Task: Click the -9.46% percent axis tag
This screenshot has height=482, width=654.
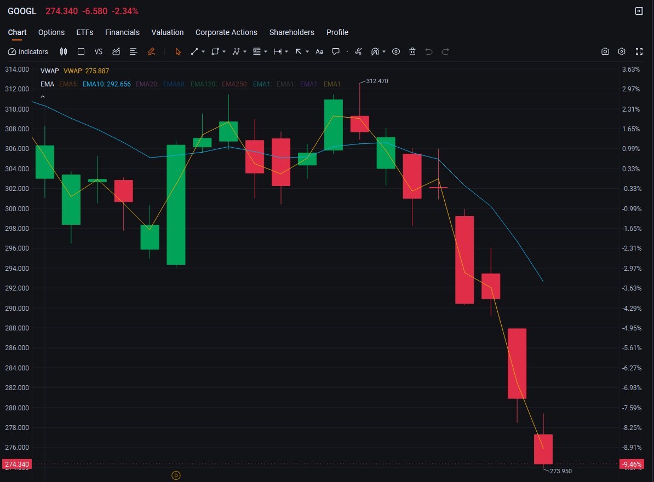Action: pos(632,464)
